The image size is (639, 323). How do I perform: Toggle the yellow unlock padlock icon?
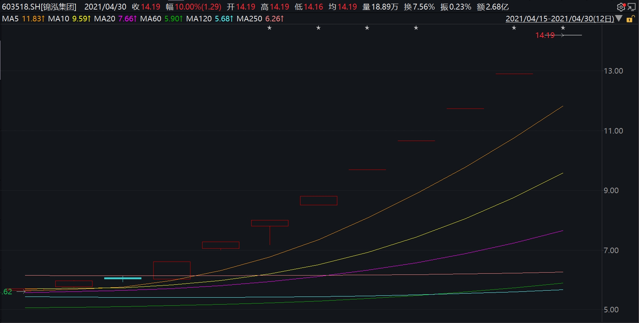tap(630, 19)
